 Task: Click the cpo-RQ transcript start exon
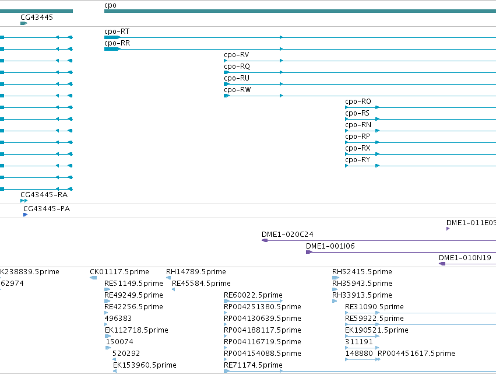[227, 72]
